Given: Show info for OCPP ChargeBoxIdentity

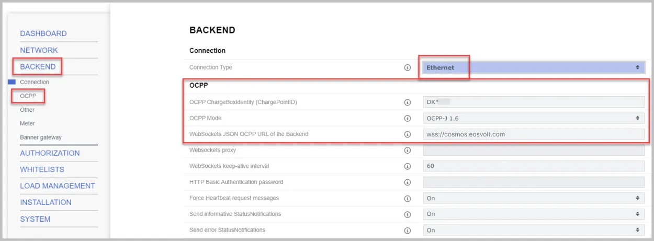Looking at the screenshot, I should (408, 102).
